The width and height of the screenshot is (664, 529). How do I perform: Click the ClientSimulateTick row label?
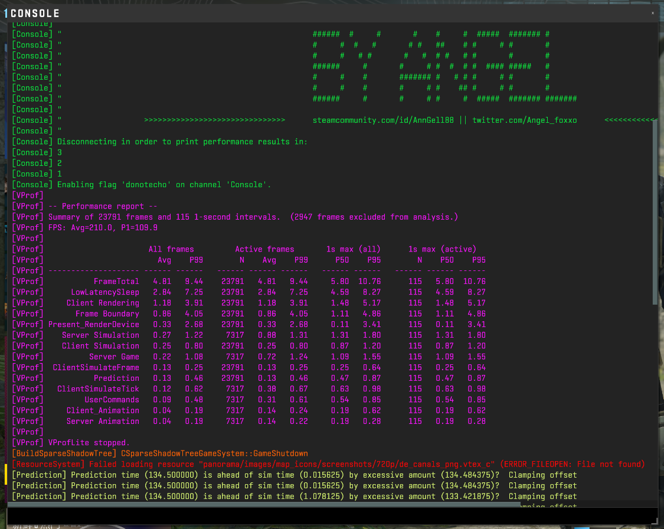(98, 389)
